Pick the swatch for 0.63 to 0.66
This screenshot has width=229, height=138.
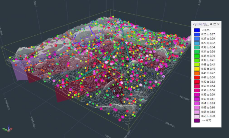tap(197, 107)
